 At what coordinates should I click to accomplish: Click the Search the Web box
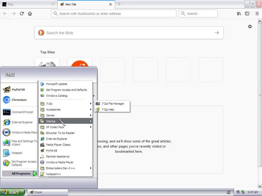tap(129, 33)
